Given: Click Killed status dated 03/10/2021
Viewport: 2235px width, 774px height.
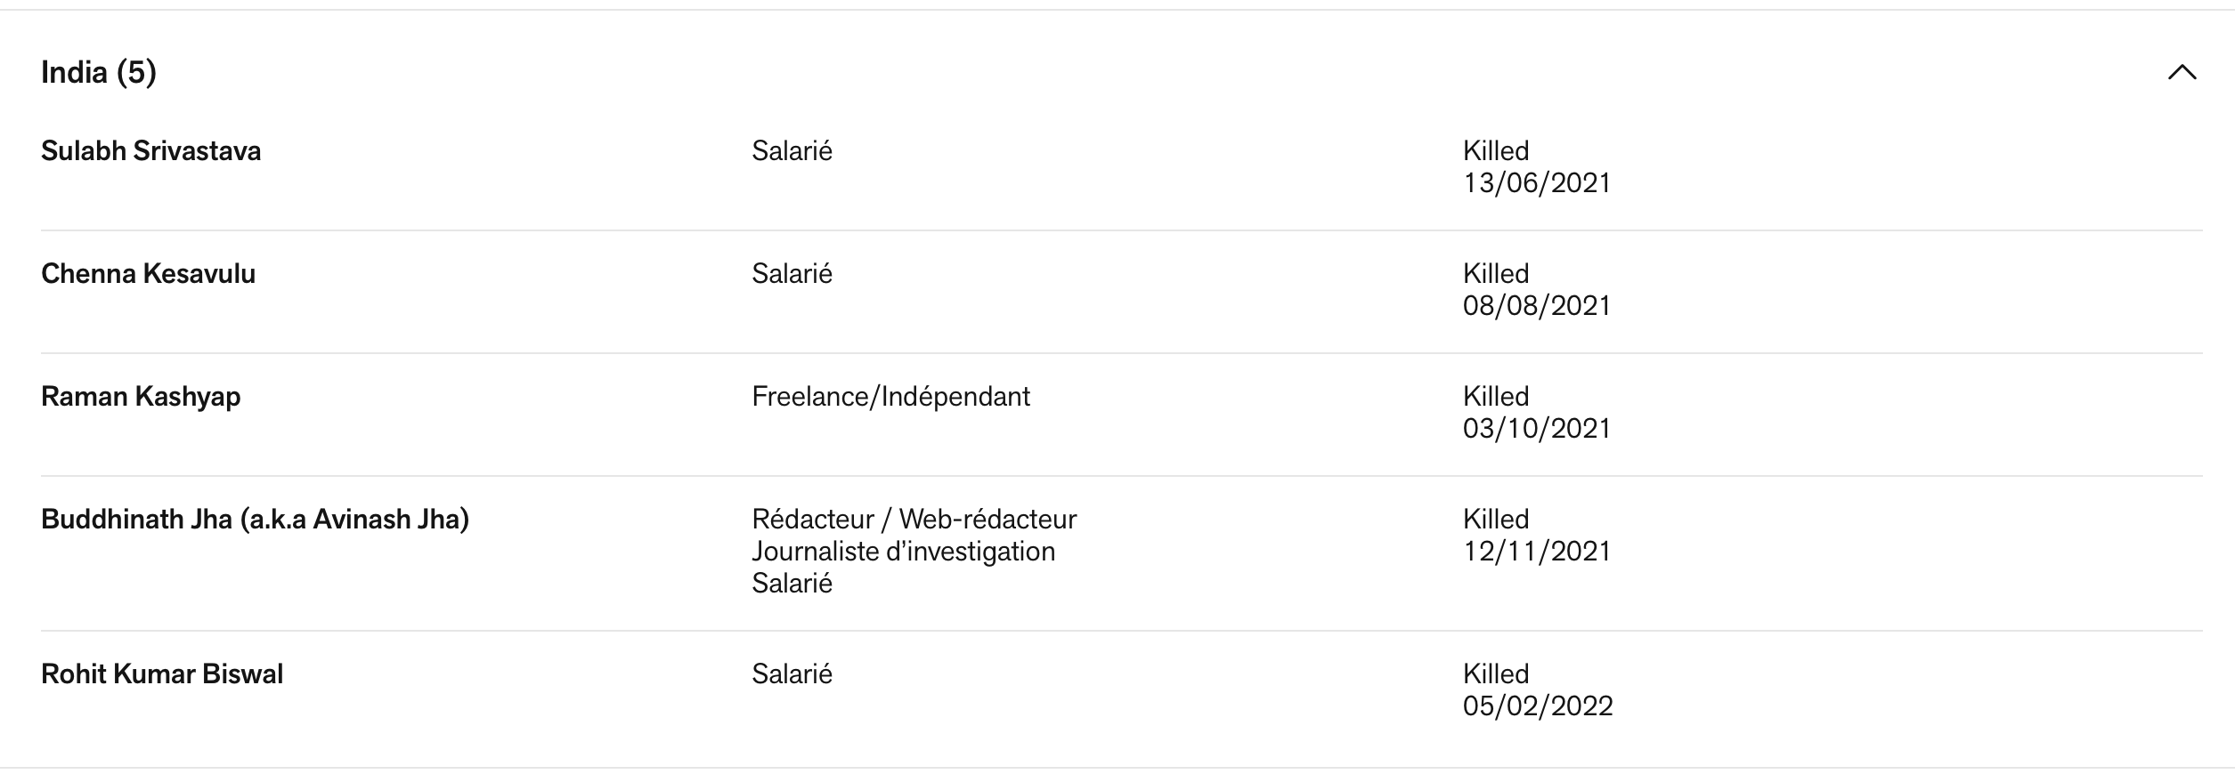Looking at the screenshot, I should point(1495,397).
